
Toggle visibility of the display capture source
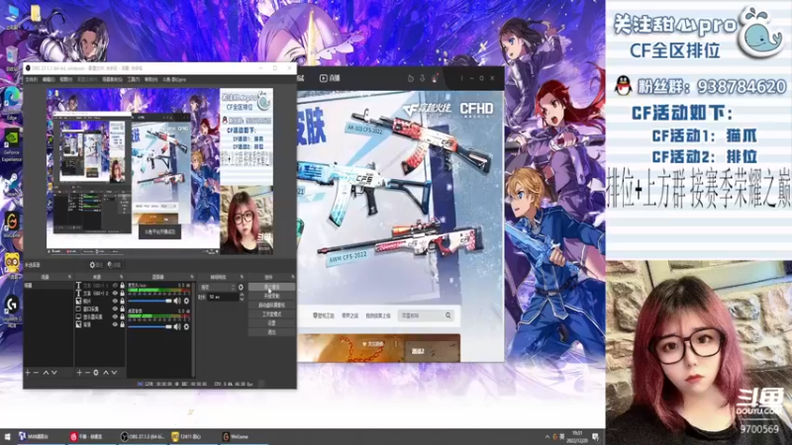tap(115, 316)
